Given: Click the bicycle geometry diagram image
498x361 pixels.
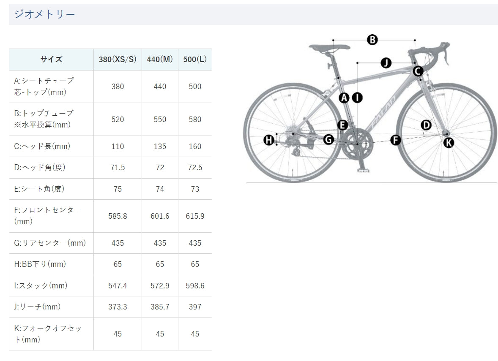Looking at the screenshot, I should (370, 109).
